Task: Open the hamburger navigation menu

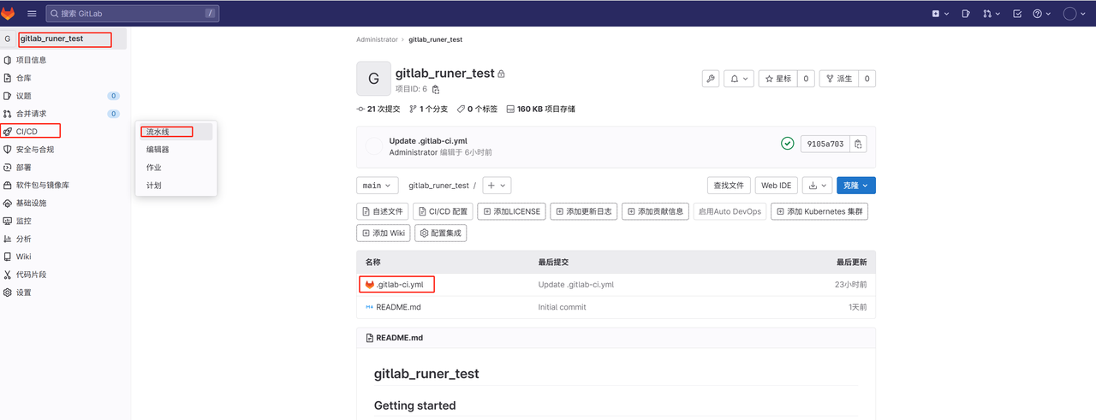Action: (x=32, y=14)
